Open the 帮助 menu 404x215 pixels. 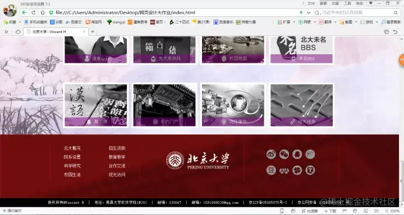pos(360,3)
